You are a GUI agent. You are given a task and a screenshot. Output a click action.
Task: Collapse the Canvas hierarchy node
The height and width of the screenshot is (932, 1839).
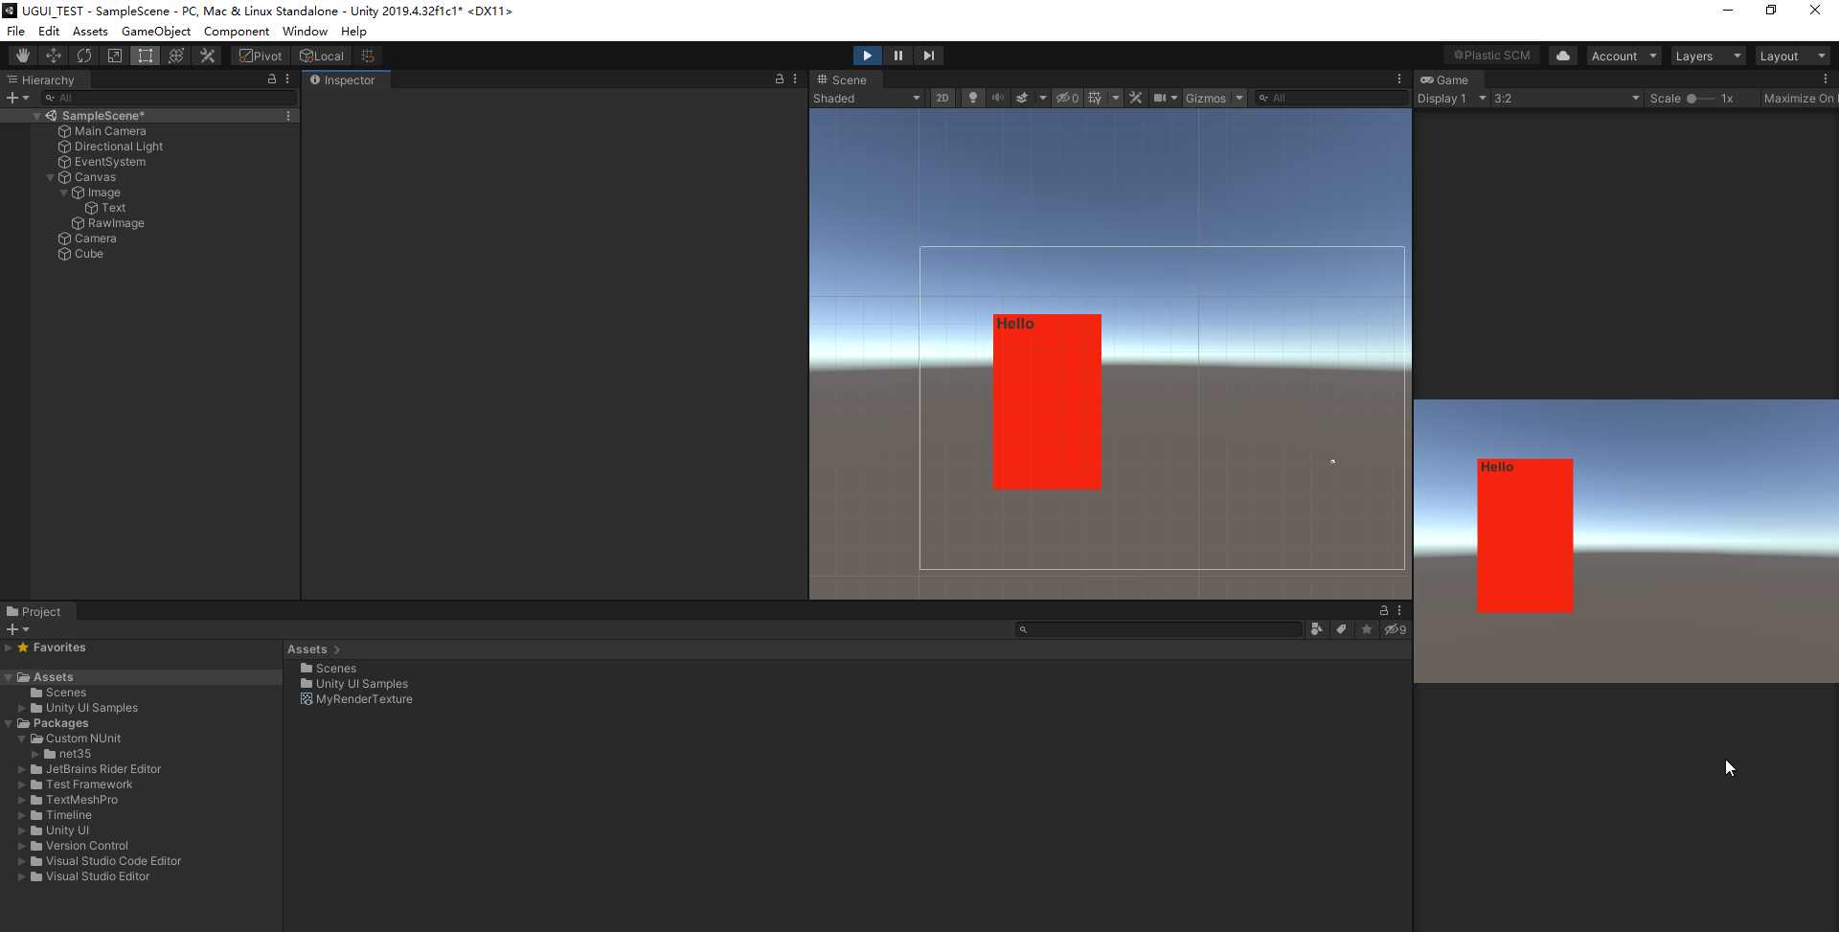coord(51,177)
